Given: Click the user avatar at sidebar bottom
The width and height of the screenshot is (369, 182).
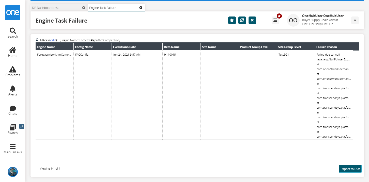Looking at the screenshot, I should (13, 172).
